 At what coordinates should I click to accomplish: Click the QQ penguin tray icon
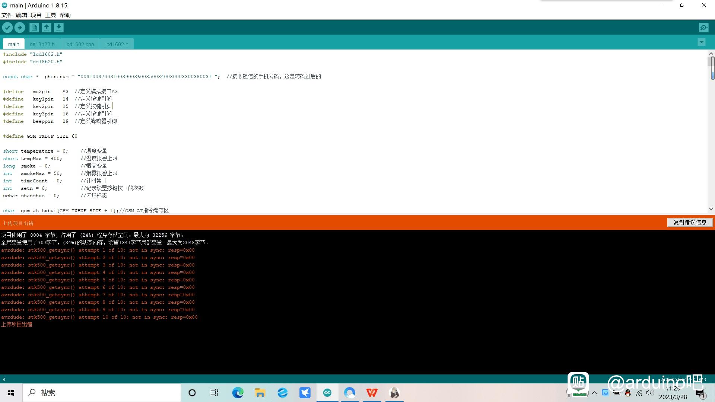pyautogui.click(x=628, y=393)
